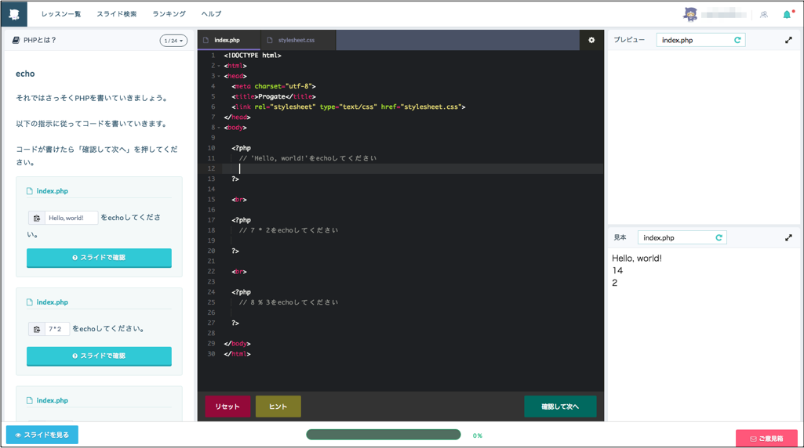This screenshot has width=804, height=448.
Task: Copy the 7*2 snippet
Action: (x=37, y=329)
